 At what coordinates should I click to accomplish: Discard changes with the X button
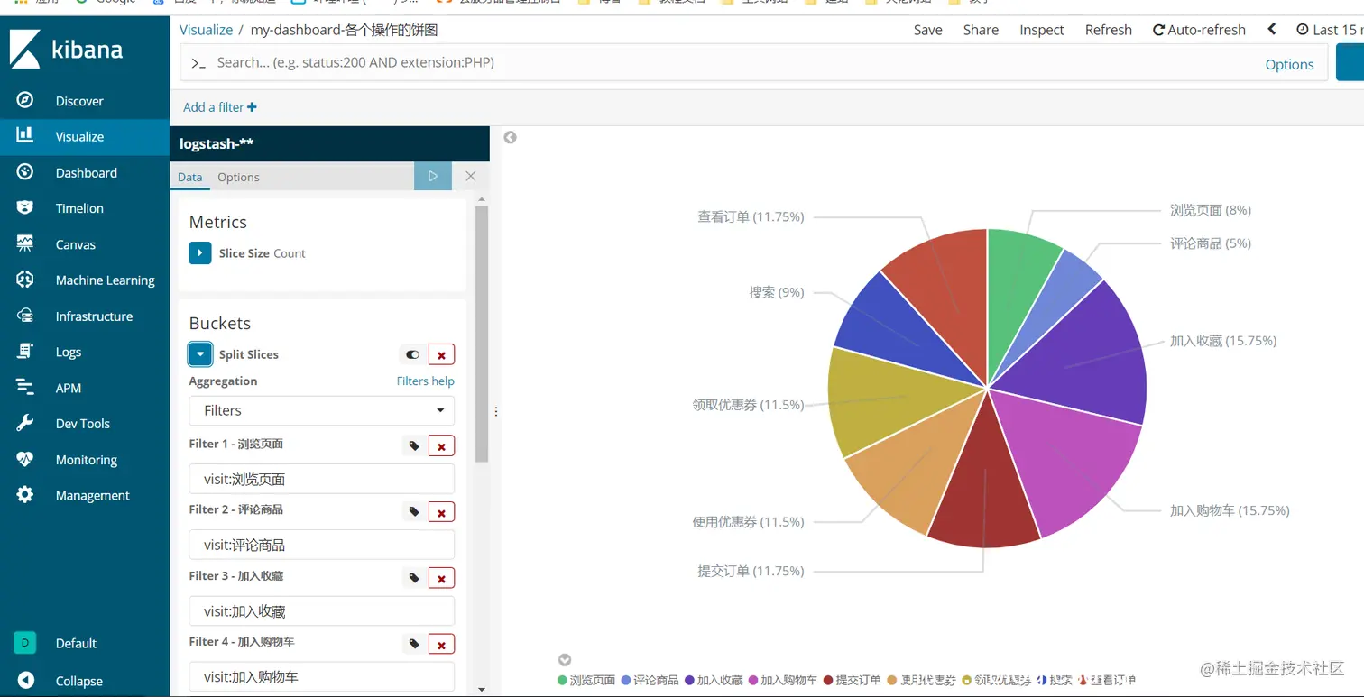click(x=470, y=176)
